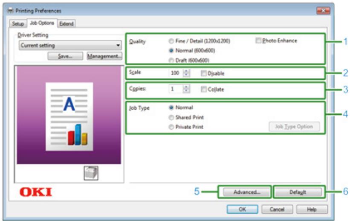
Task: Decrease Copies with the down arrow
Action: point(186,91)
